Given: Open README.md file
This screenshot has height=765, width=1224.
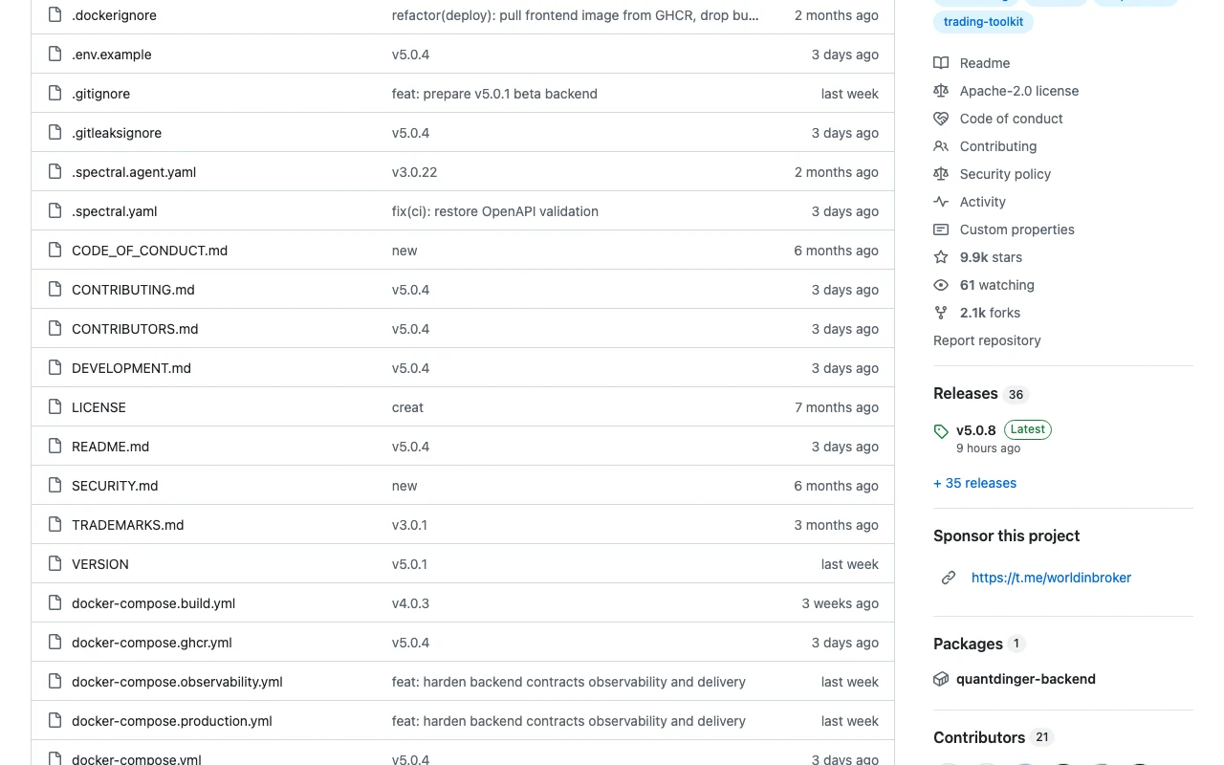Looking at the screenshot, I should (x=110, y=447).
